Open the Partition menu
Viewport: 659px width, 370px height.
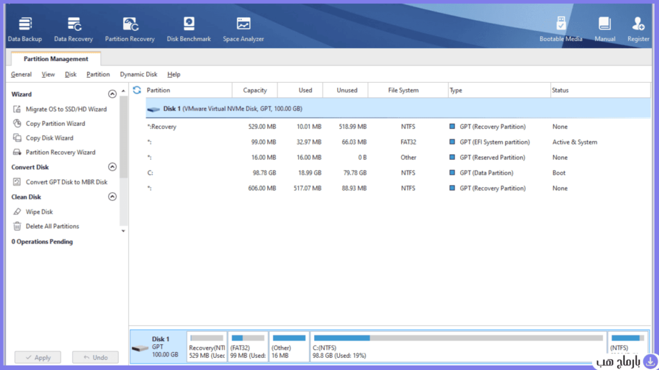[98, 75]
